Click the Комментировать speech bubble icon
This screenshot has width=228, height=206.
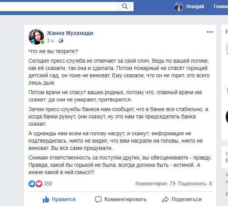(98, 199)
